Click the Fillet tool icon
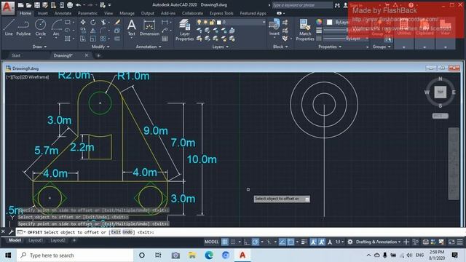 coord(103,31)
